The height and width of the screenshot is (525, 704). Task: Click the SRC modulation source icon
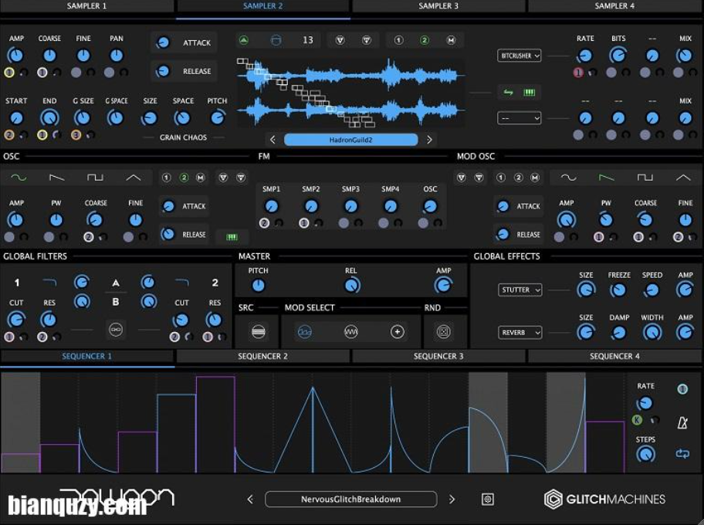258,332
